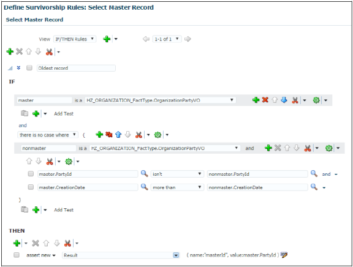This screenshot has height=267, width=353.
Task: Edit properties pencil icon after masterId
Action: point(284,255)
